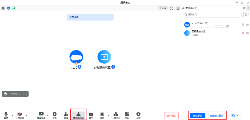Start 共享屏幕 screen sharing

coord(41,116)
